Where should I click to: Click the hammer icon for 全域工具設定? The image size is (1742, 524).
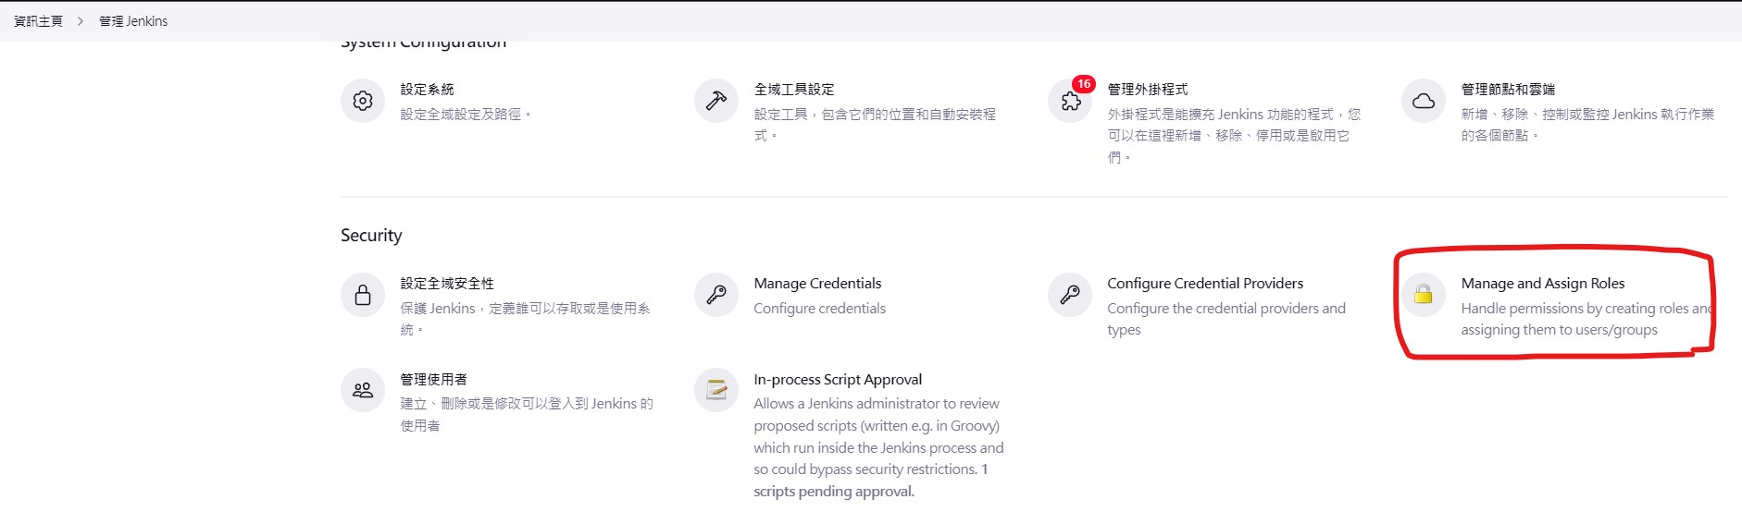coord(716,101)
